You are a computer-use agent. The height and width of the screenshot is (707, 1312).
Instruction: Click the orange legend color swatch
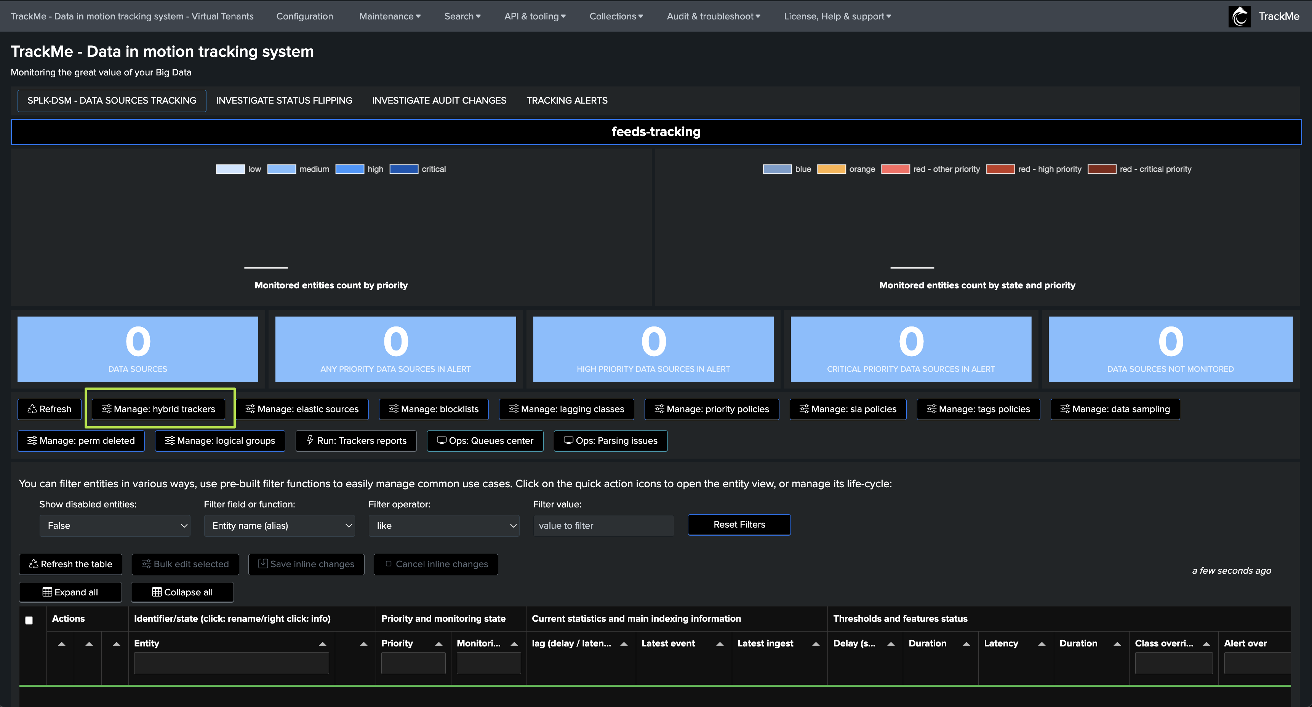831,169
